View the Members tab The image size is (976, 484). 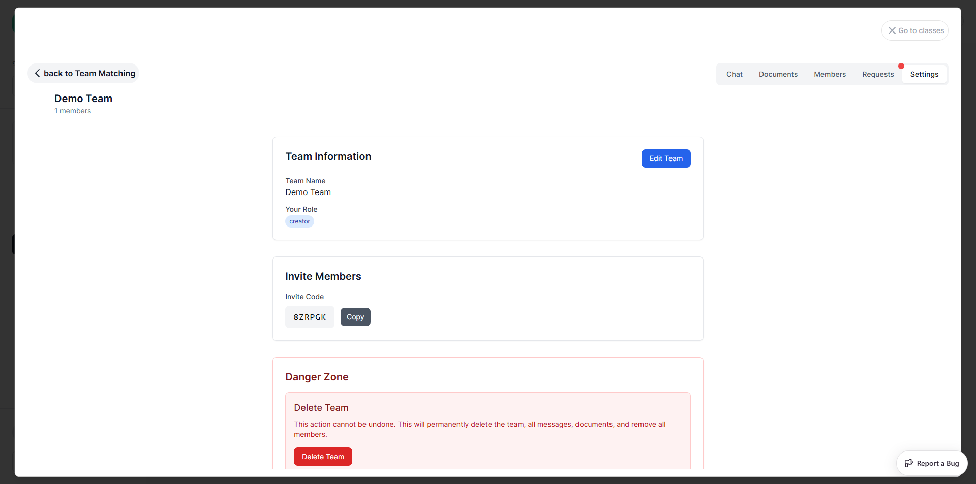point(830,74)
